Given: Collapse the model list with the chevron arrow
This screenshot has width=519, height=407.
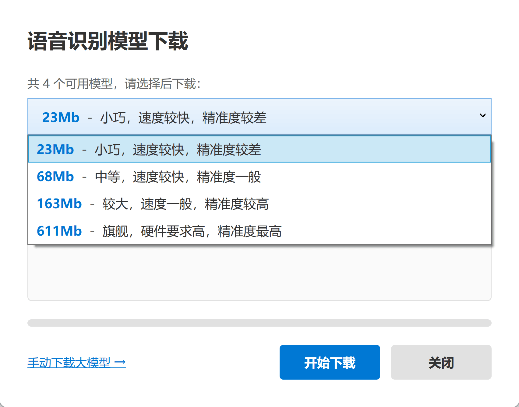Looking at the screenshot, I should point(482,116).
